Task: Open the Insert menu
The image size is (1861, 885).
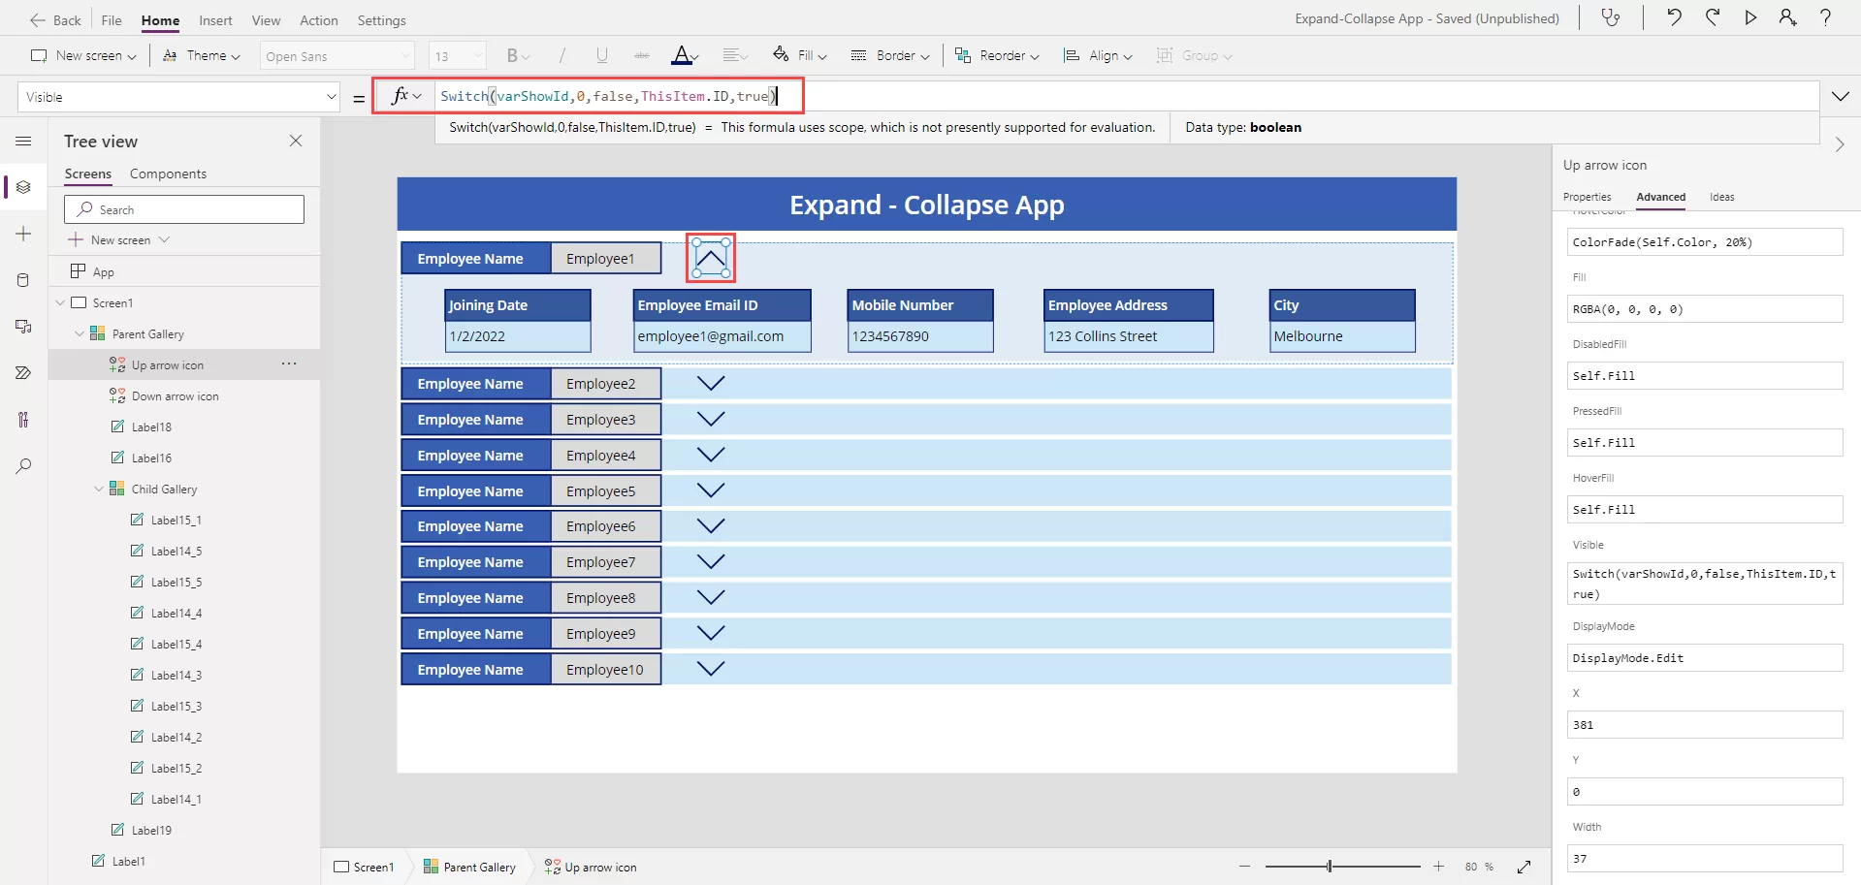Action: [x=215, y=20]
